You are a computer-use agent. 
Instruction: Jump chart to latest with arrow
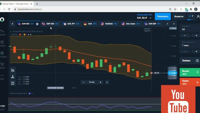click(x=107, y=82)
